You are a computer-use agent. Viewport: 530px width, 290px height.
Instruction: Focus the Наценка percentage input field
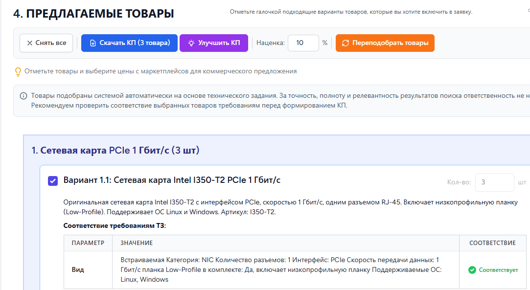[x=303, y=43]
